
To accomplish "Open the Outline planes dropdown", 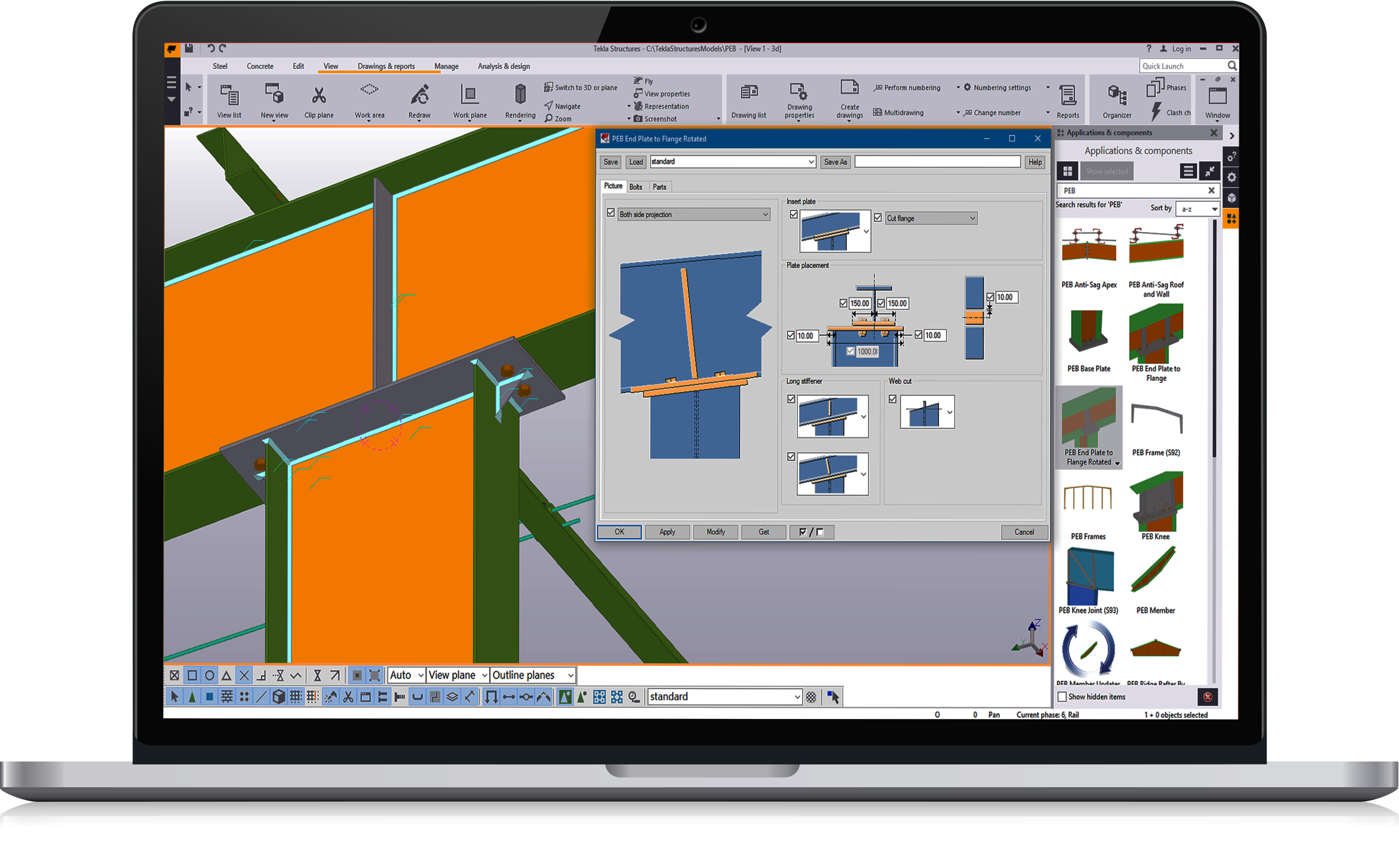I will pyautogui.click(x=533, y=675).
